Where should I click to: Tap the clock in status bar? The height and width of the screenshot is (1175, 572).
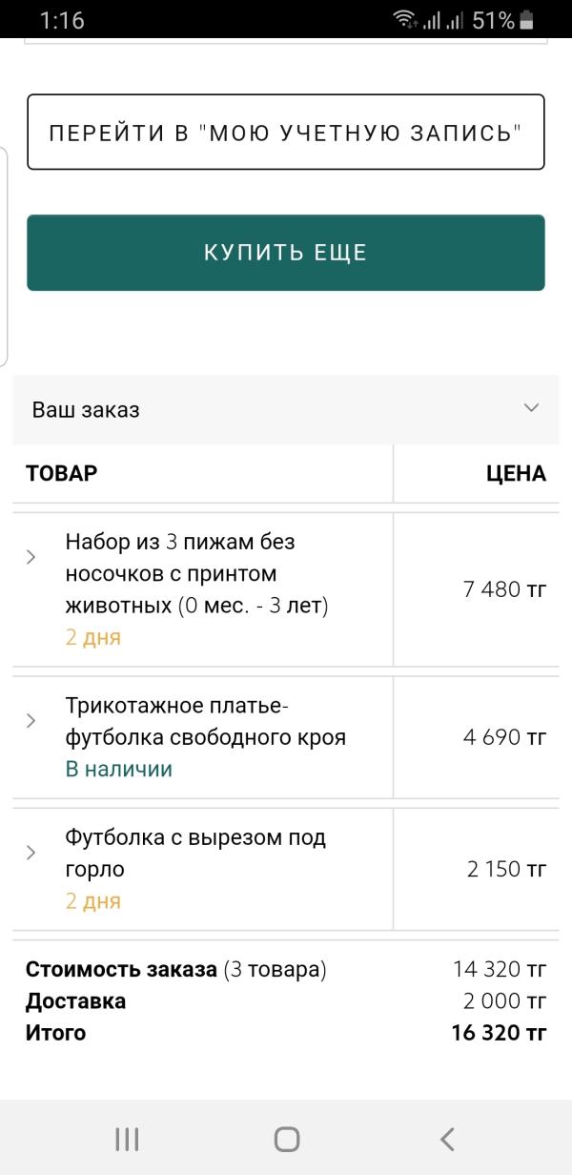62,20
